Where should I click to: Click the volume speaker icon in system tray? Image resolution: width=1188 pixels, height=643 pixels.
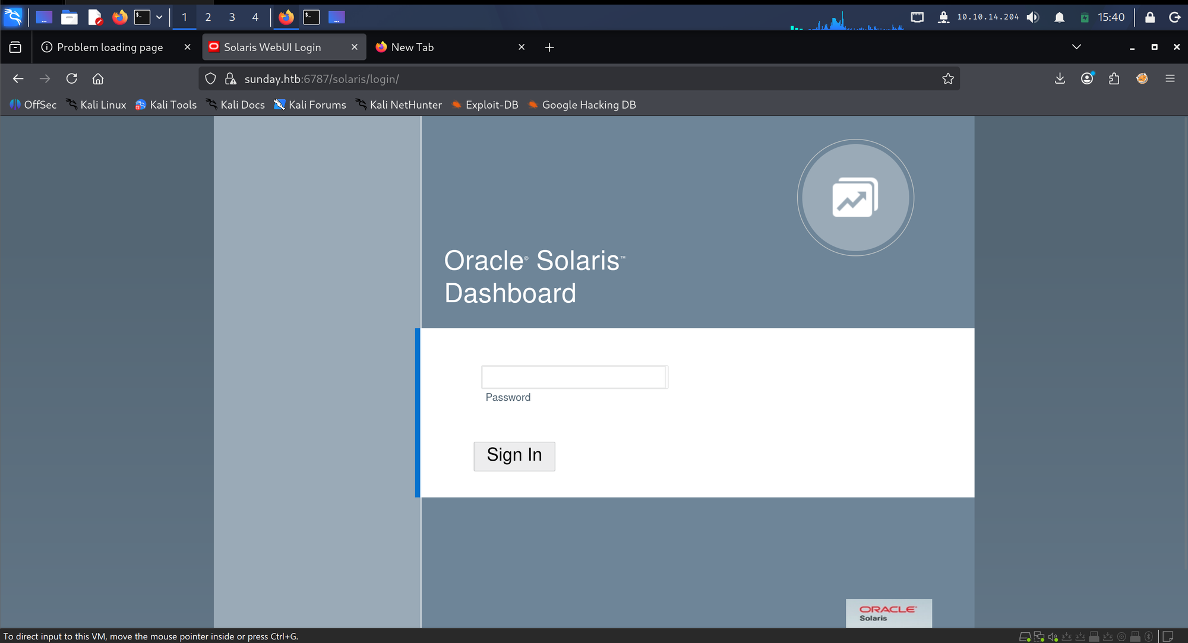click(x=1033, y=17)
